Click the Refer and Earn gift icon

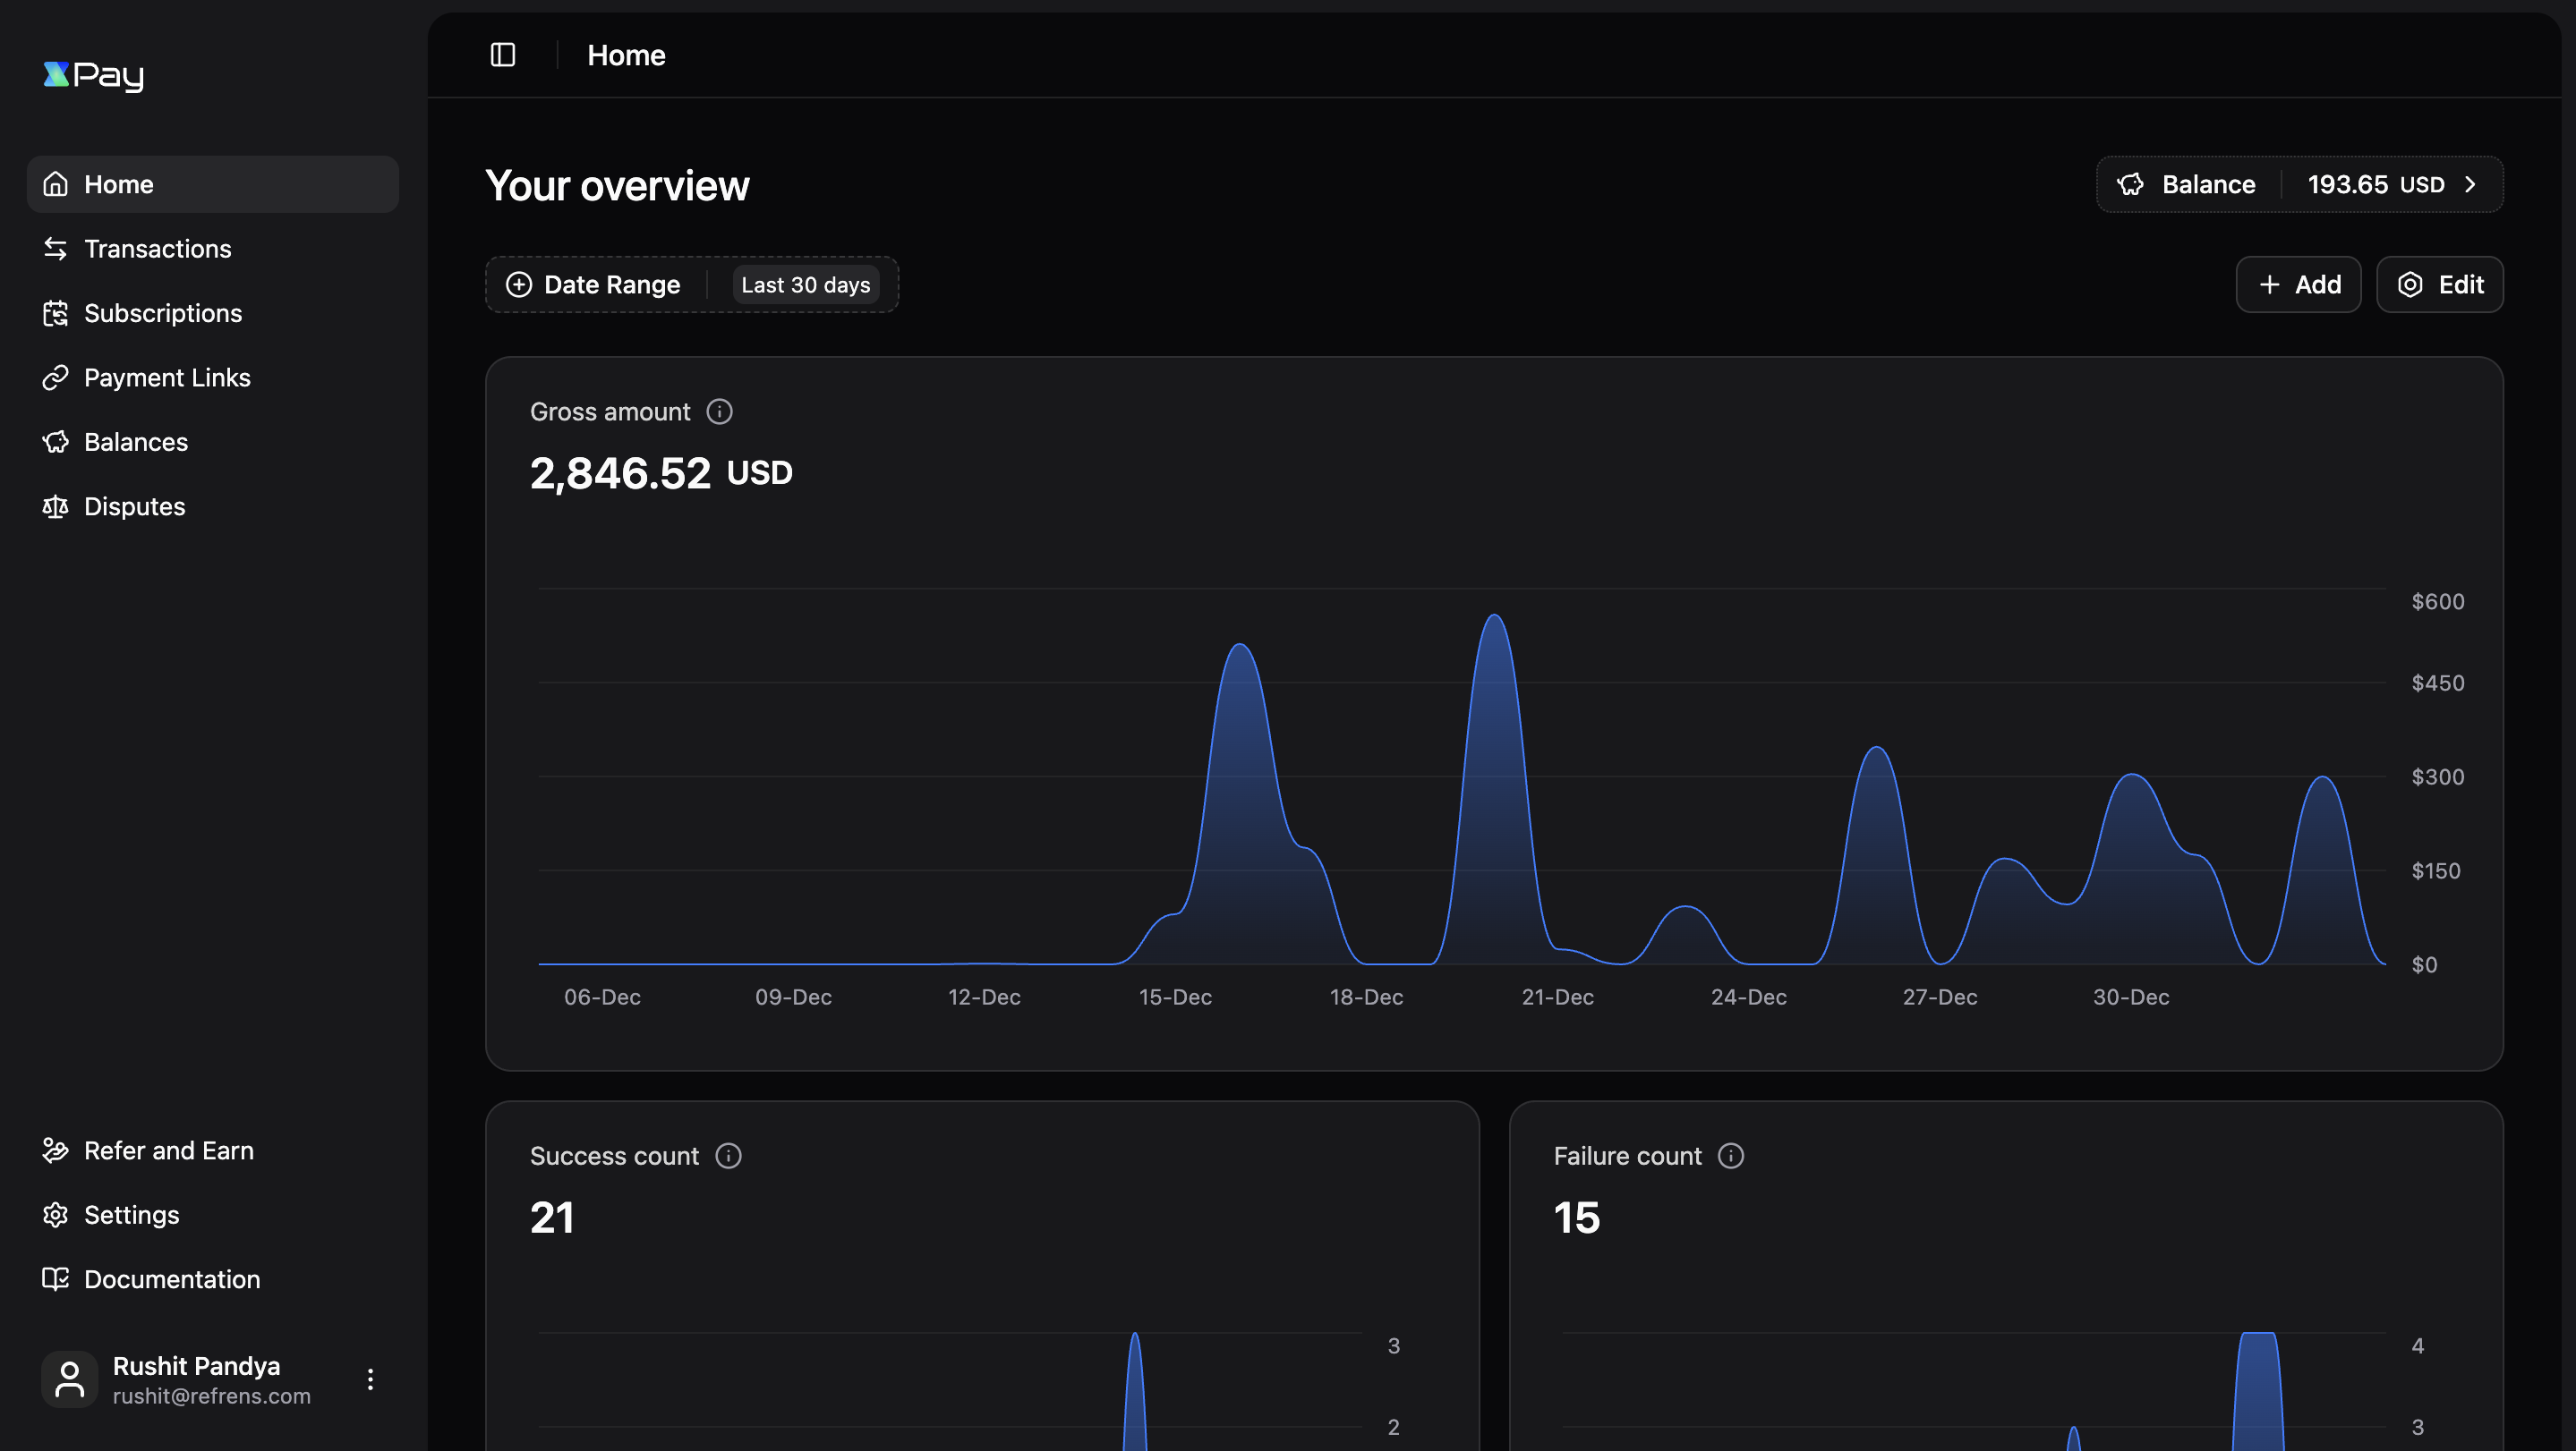(x=56, y=1150)
